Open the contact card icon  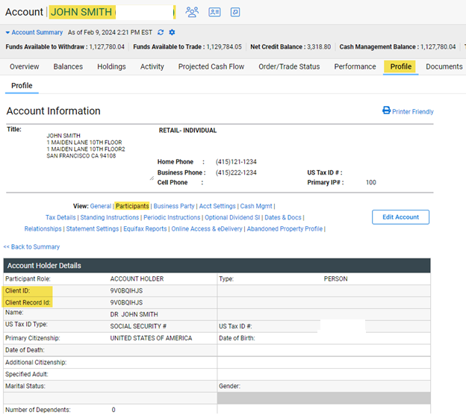coord(214,12)
